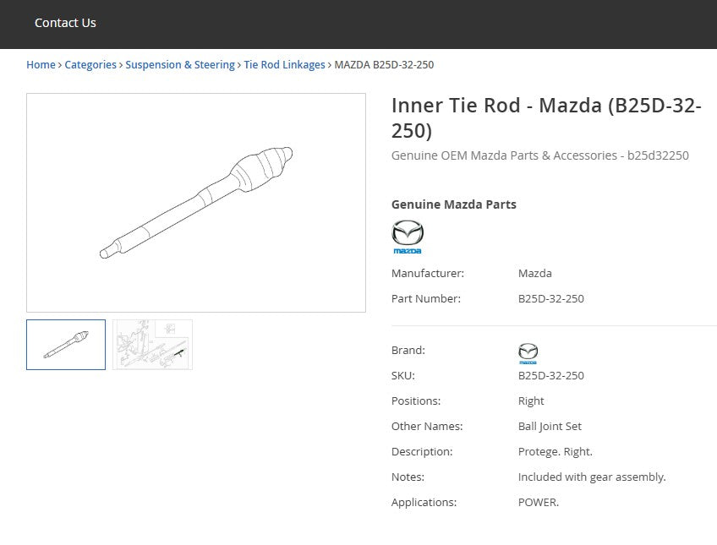Select the steering diagram thumbnail
Image resolution: width=717 pixels, height=545 pixels.
pyautogui.click(x=153, y=345)
